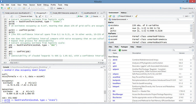Click the Update packages button
Image resolution: width=196 pixels, height=104 pixels.
(x=123, y=50)
